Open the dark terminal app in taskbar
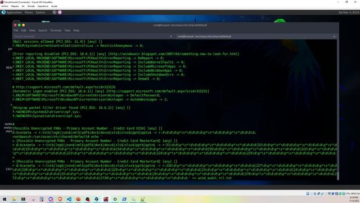This screenshot has height=203, width=360. click(23, 199)
